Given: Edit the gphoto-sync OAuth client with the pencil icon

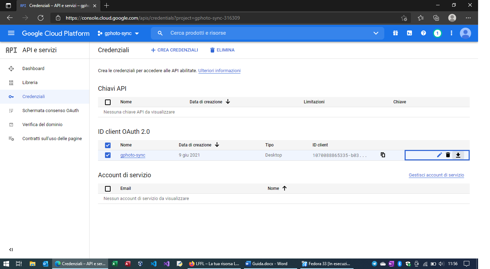Looking at the screenshot, I should pyautogui.click(x=439, y=154).
